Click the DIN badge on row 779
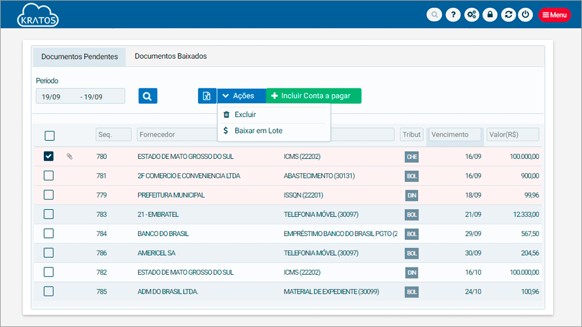The height and width of the screenshot is (327, 582). click(411, 196)
